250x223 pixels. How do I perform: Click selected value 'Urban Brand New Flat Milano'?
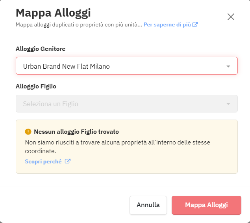pos(66,66)
